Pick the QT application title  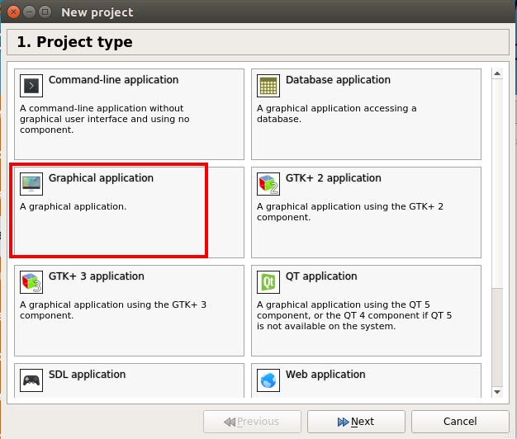point(321,276)
